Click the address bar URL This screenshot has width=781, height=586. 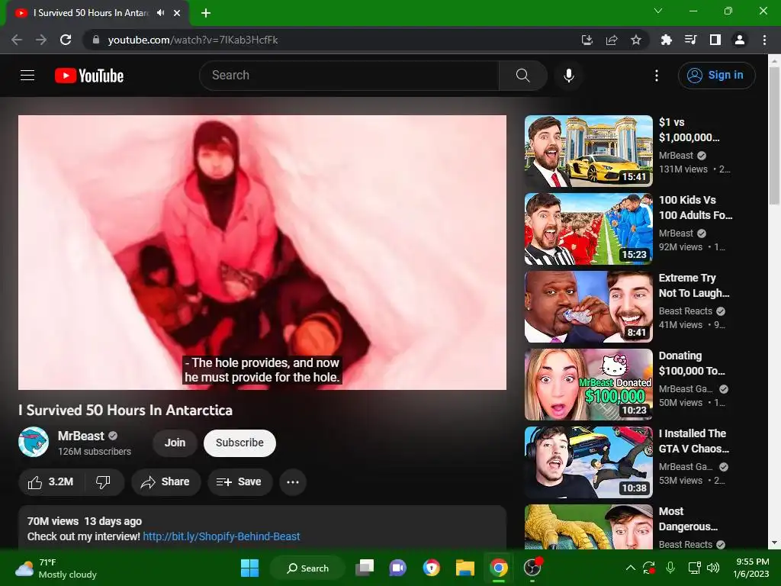[x=193, y=40]
